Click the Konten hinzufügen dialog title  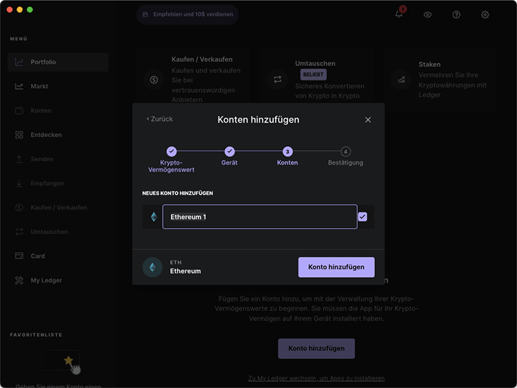tap(258, 119)
